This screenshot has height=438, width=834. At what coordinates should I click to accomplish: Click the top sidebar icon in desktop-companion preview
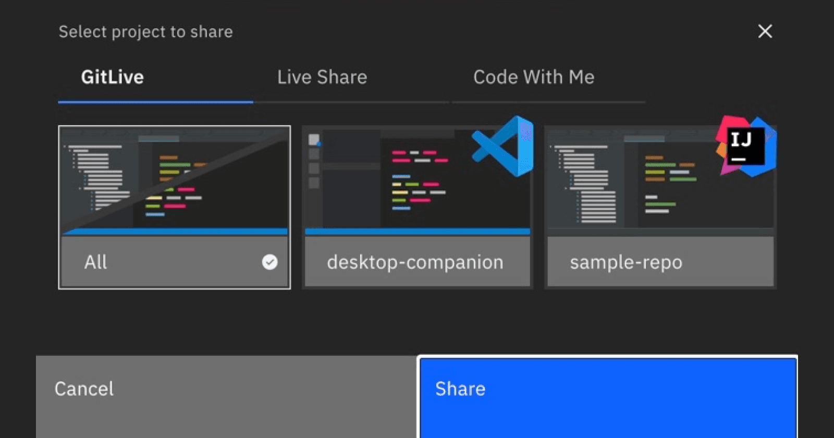pyautogui.click(x=314, y=140)
